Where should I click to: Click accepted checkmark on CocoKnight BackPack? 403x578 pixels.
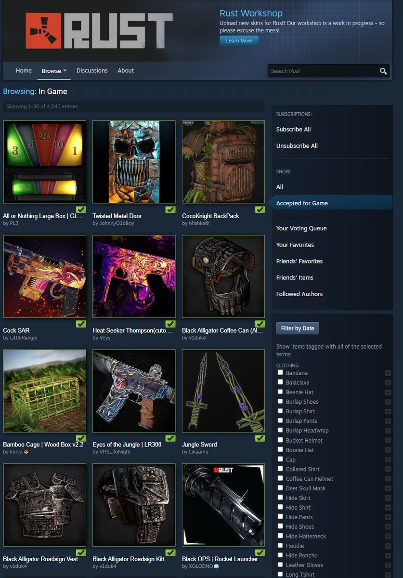pos(260,210)
